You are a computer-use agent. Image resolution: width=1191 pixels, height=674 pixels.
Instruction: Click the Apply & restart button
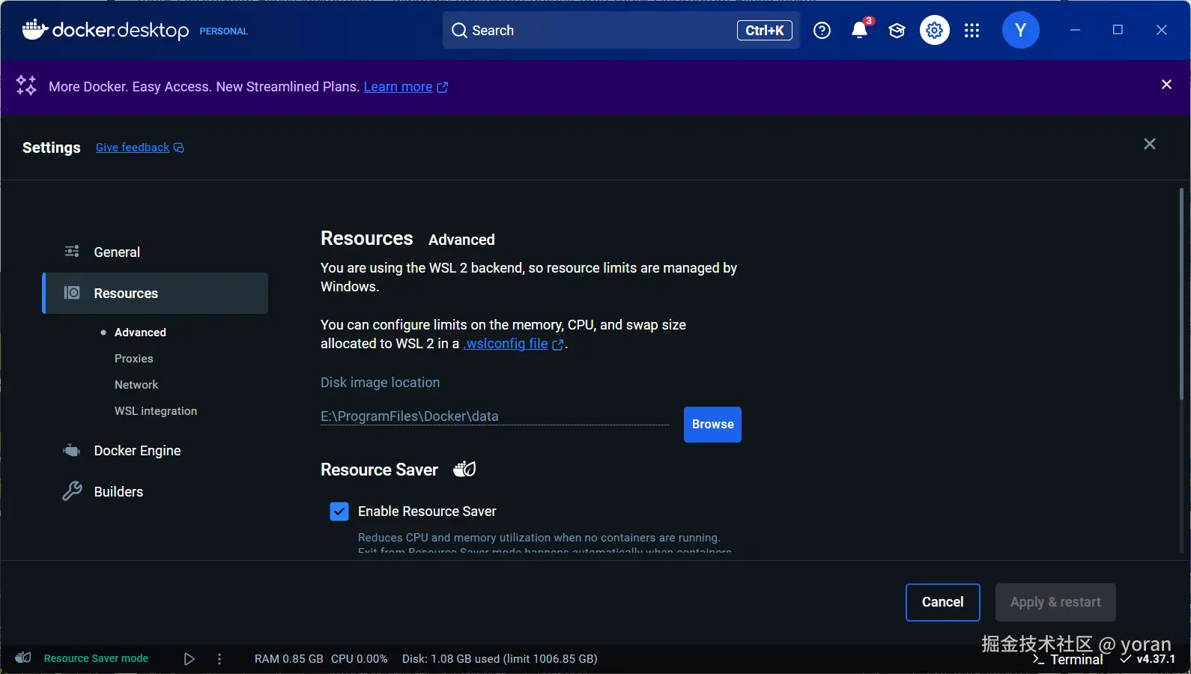1055,602
